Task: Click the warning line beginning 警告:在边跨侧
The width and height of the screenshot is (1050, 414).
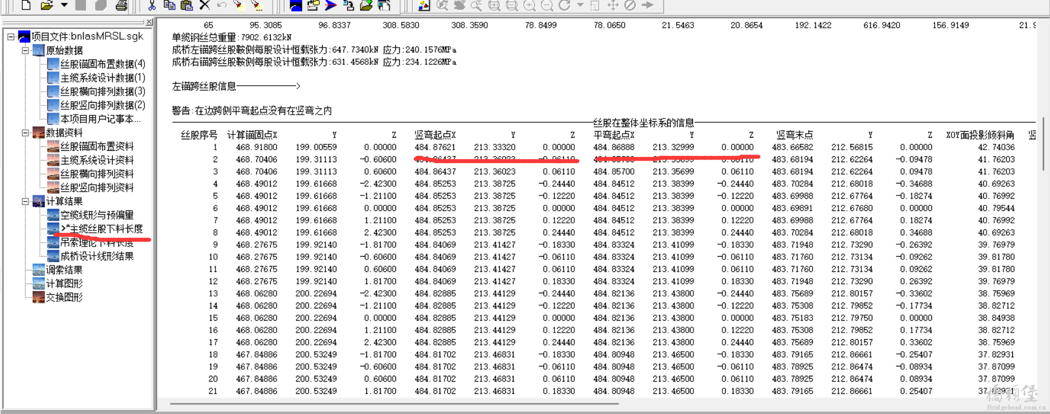Action: (252, 111)
